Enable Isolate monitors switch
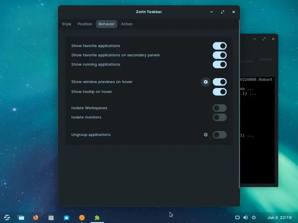The width and height of the screenshot is (298, 223). point(219,117)
